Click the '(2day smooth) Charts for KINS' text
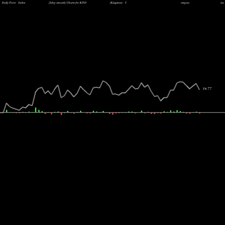Viewport: 225px width, 225px height. tap(67, 3)
